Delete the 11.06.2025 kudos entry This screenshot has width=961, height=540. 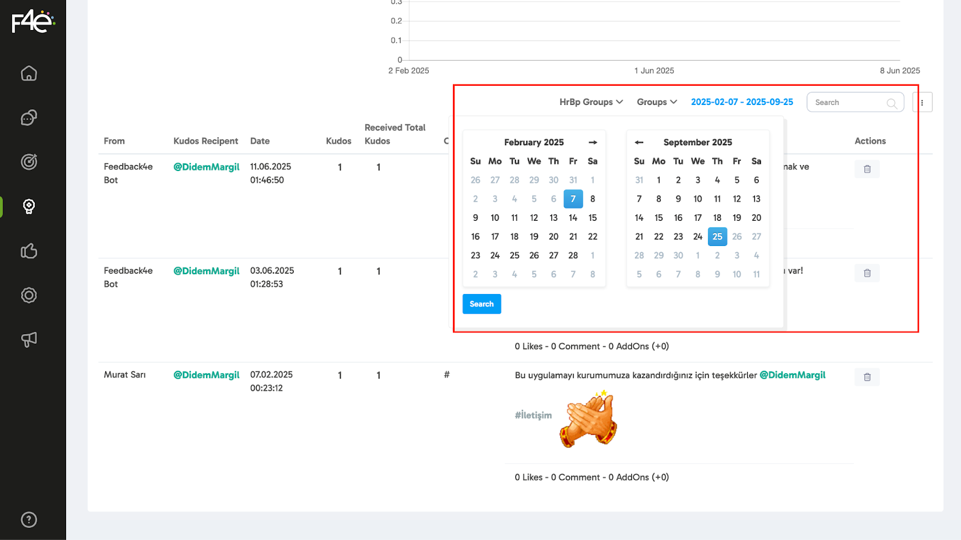point(867,169)
